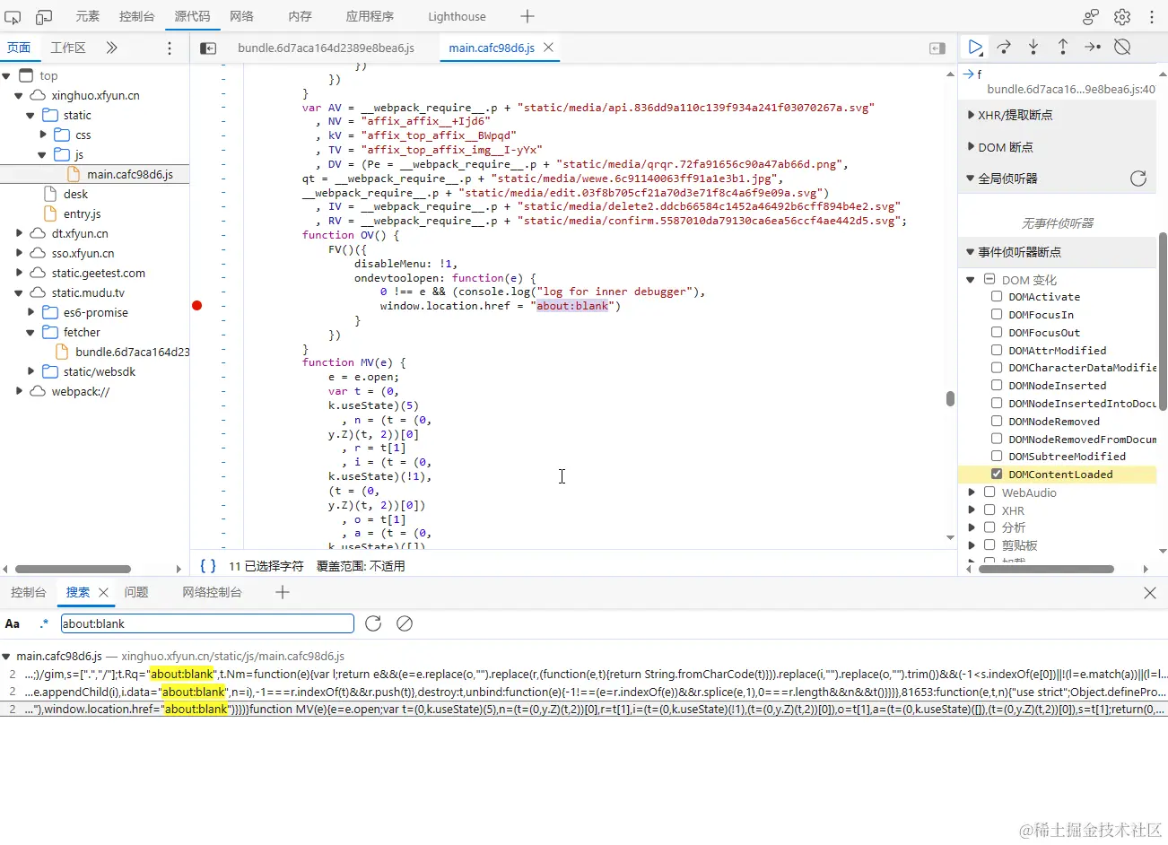The image size is (1168, 845).
Task: Click the Step button in debugger toolbar
Action: click(1093, 48)
